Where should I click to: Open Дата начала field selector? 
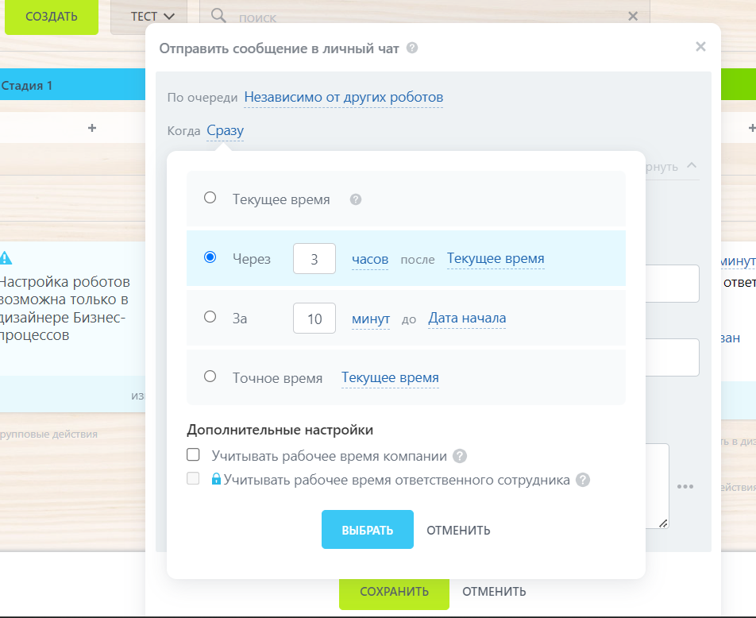pos(467,319)
